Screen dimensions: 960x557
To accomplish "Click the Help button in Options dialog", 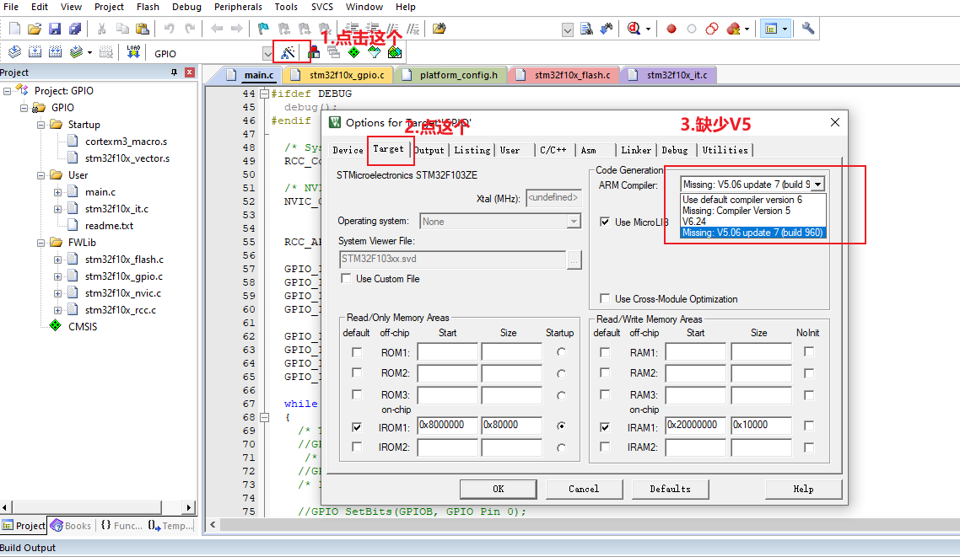I will 803,489.
